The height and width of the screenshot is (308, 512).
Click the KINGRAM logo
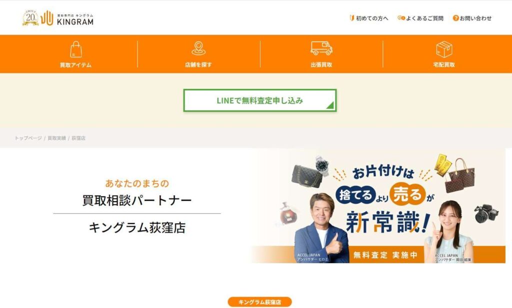(x=67, y=18)
